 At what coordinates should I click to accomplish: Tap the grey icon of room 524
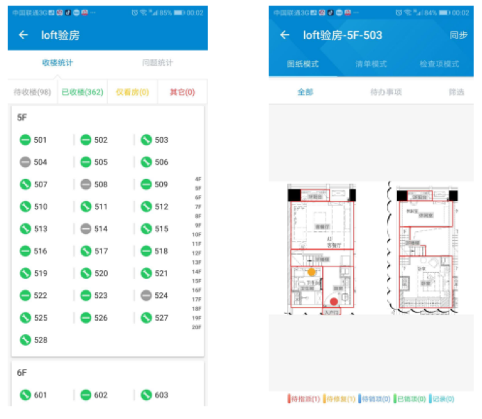coord(146,295)
